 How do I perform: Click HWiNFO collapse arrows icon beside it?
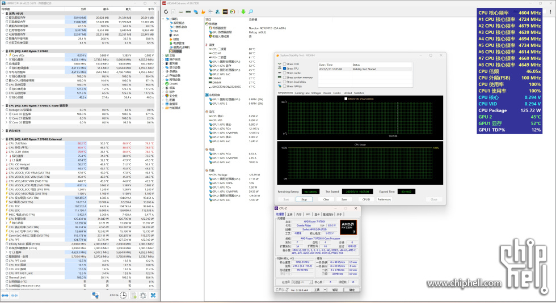point(15,295)
